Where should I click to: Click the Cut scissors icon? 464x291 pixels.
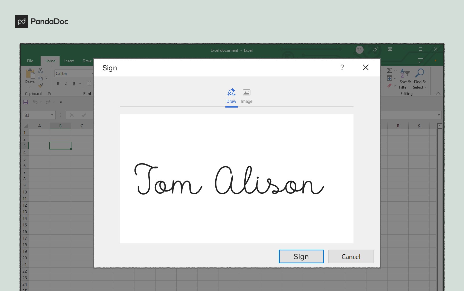point(40,70)
